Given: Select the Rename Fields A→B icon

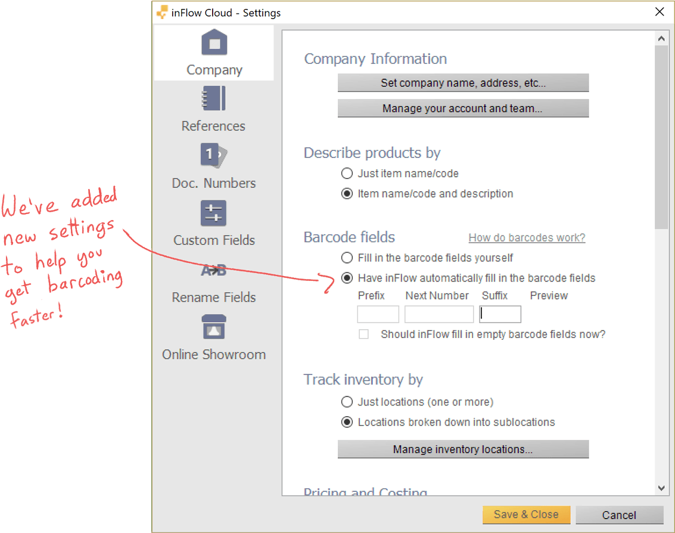Looking at the screenshot, I should pos(213,270).
